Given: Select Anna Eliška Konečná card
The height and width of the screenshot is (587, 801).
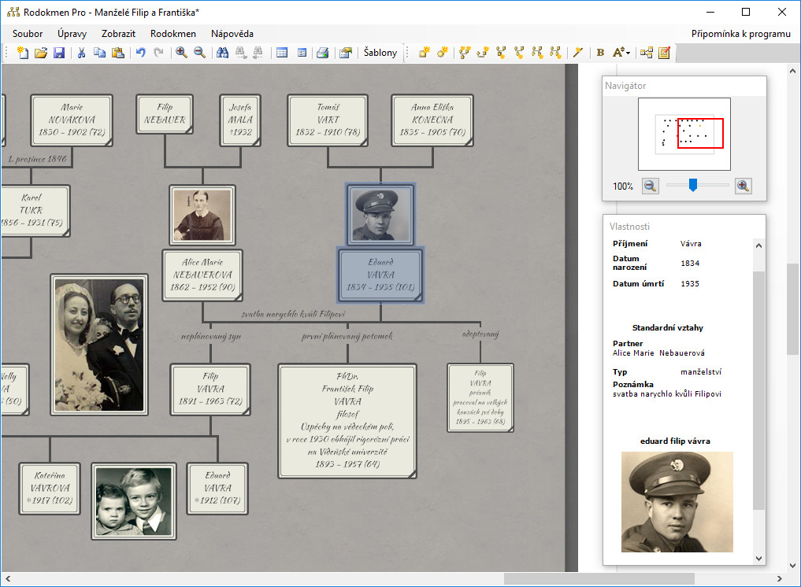Looking at the screenshot, I should pos(432,120).
